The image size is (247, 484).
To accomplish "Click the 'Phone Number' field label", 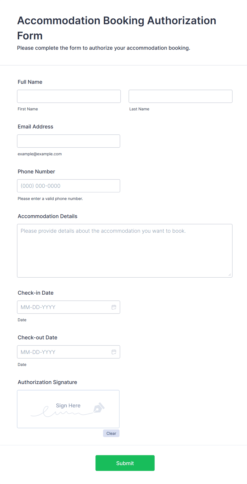I will tap(36, 172).
